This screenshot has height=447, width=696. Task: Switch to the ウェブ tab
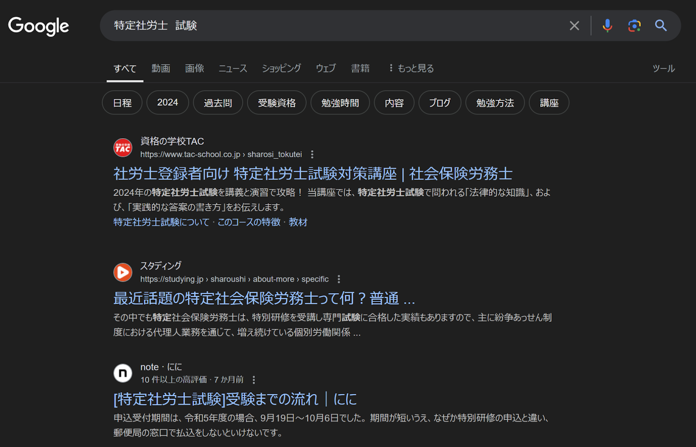coord(326,68)
